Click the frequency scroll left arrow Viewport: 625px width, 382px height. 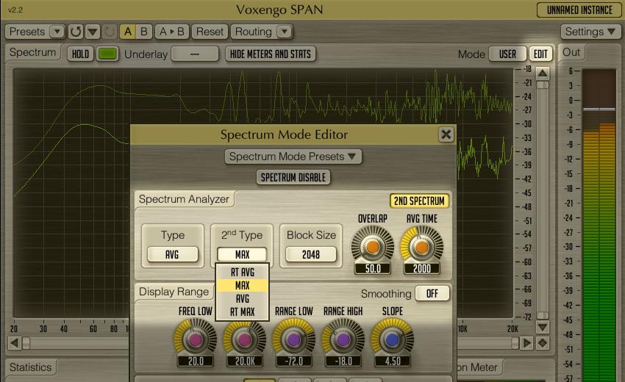(15, 343)
